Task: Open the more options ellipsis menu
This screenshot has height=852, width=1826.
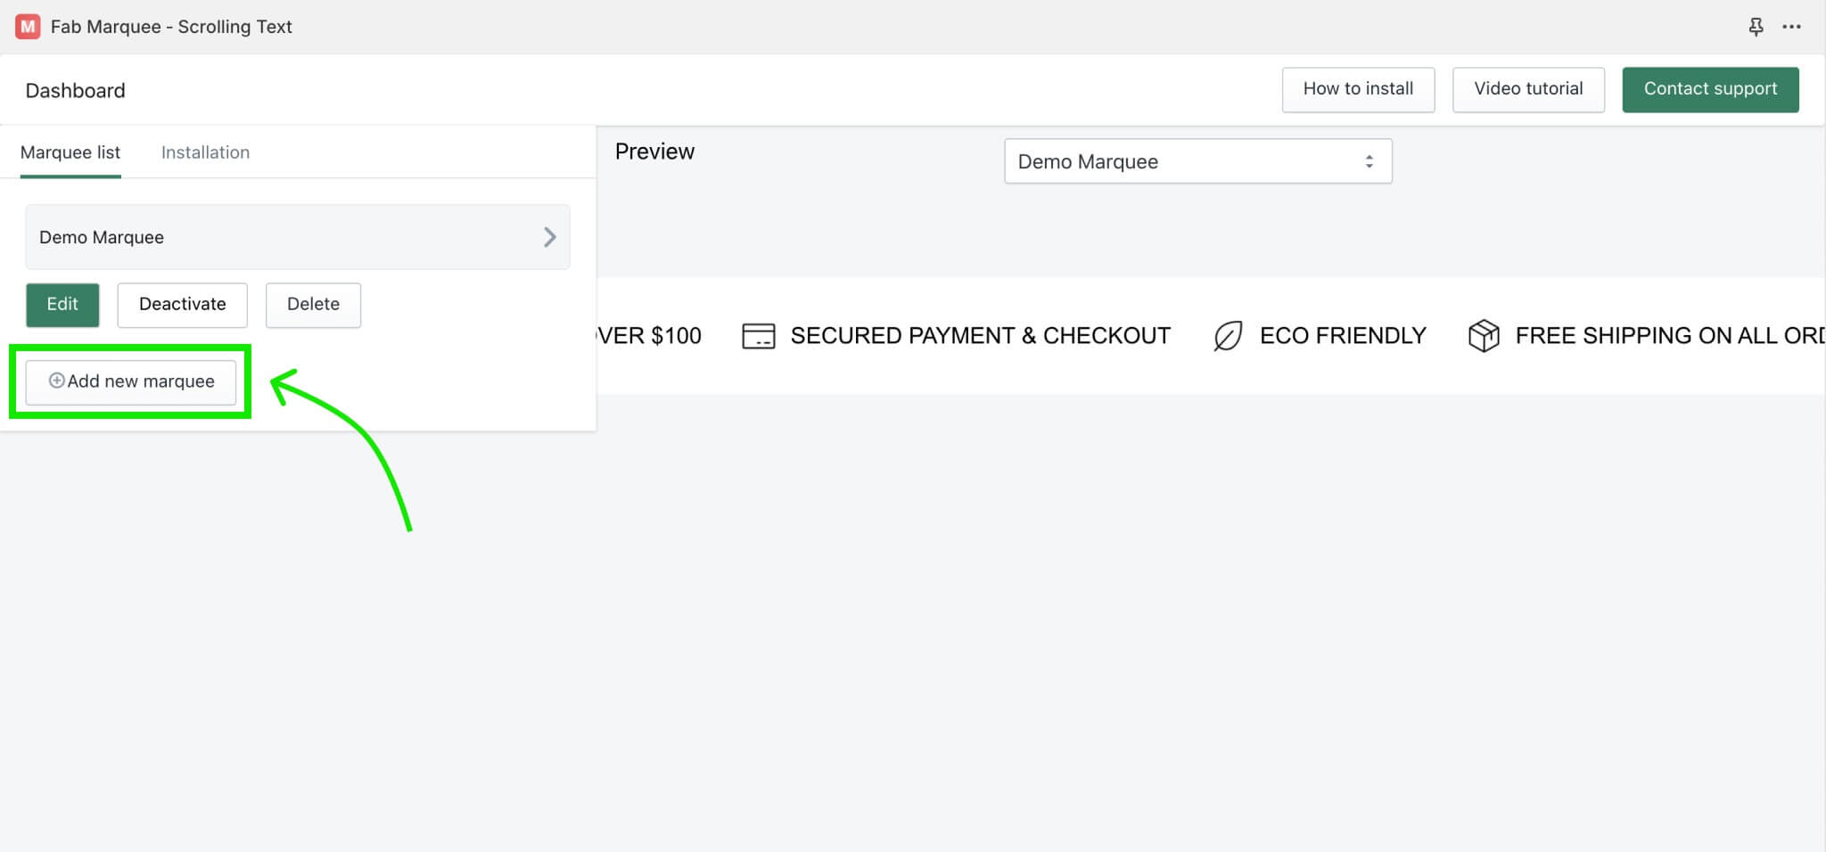Action: 1792,27
